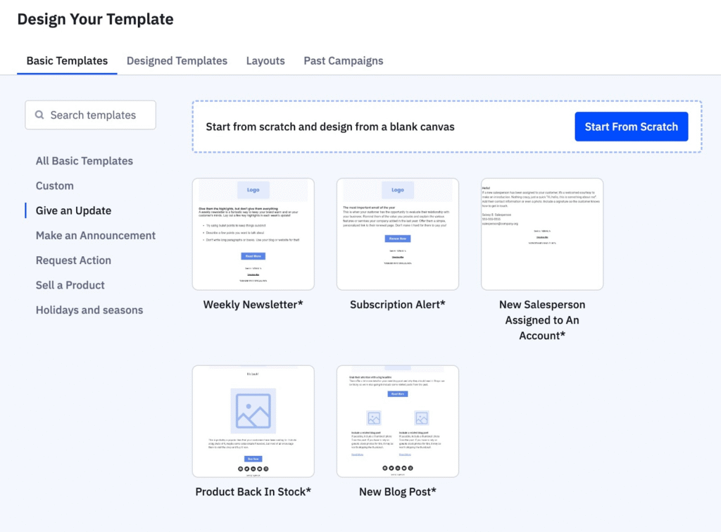The height and width of the screenshot is (532, 721).
Task: View the Past Campaigns tab
Action: tap(343, 61)
